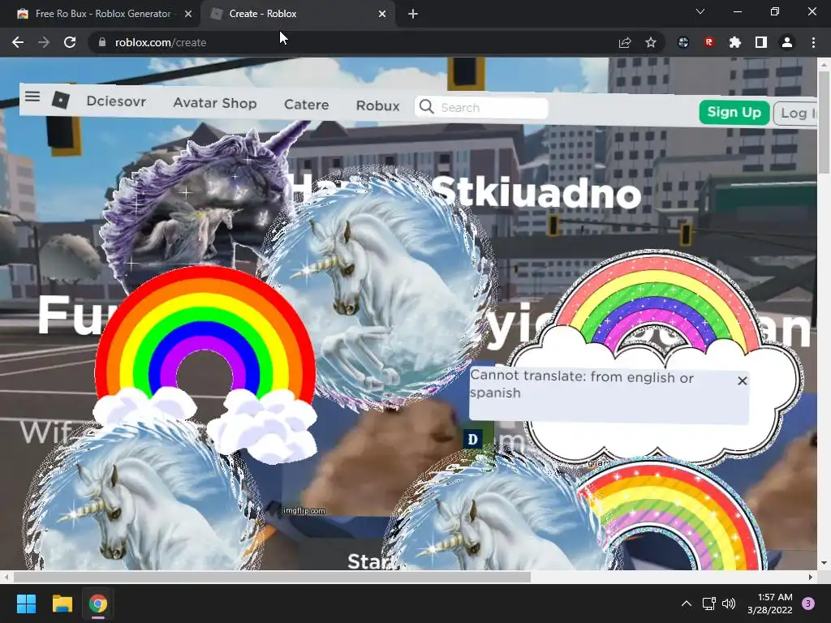Open the red R extension icon

(709, 42)
